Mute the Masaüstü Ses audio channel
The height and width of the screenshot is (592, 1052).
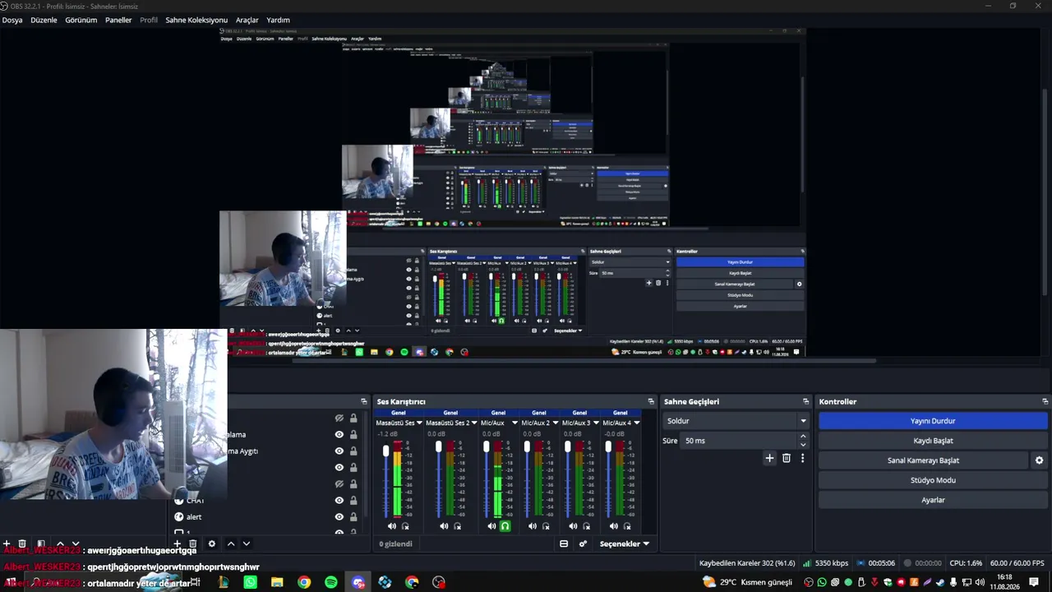tap(392, 526)
